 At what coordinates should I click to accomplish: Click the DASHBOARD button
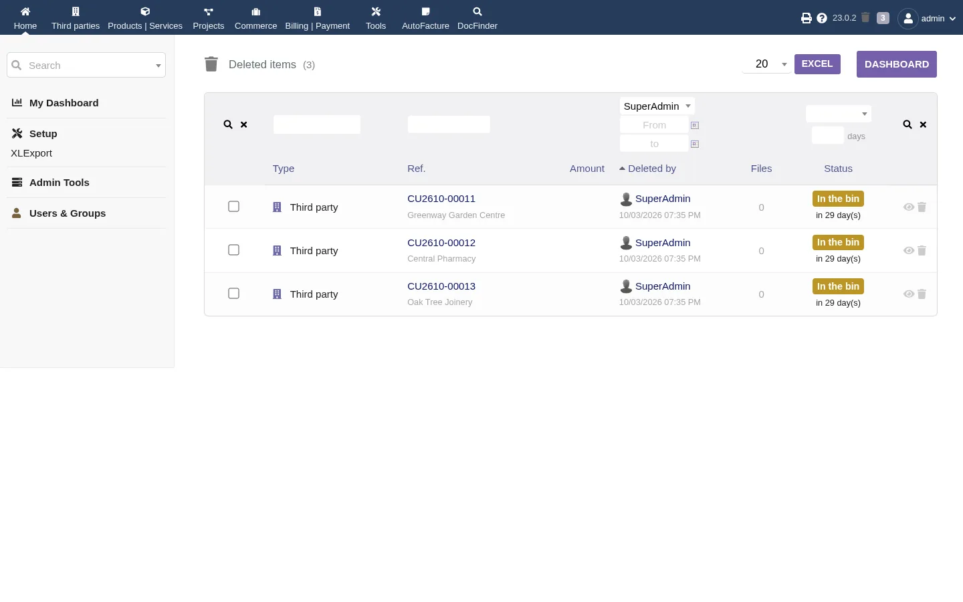[x=897, y=64]
